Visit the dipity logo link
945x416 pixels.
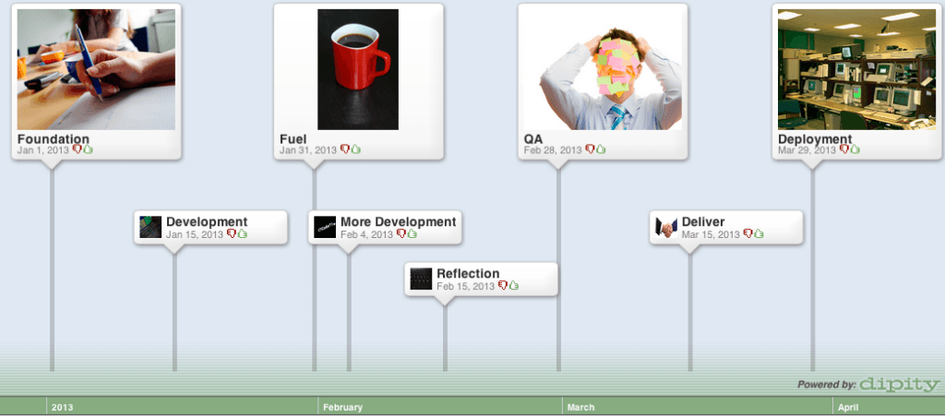(899, 385)
